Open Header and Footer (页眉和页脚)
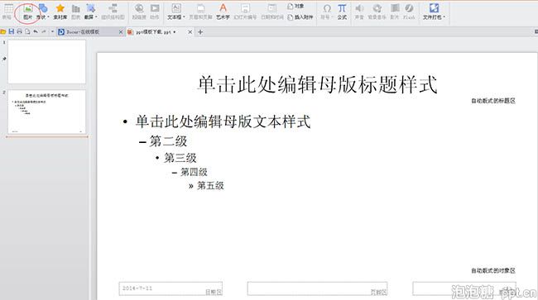The image size is (538, 300). coord(200,11)
